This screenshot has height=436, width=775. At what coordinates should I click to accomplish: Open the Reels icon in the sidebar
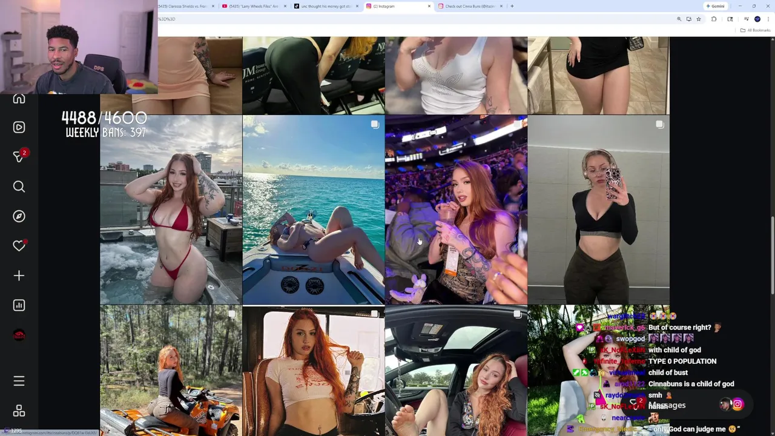click(x=19, y=127)
